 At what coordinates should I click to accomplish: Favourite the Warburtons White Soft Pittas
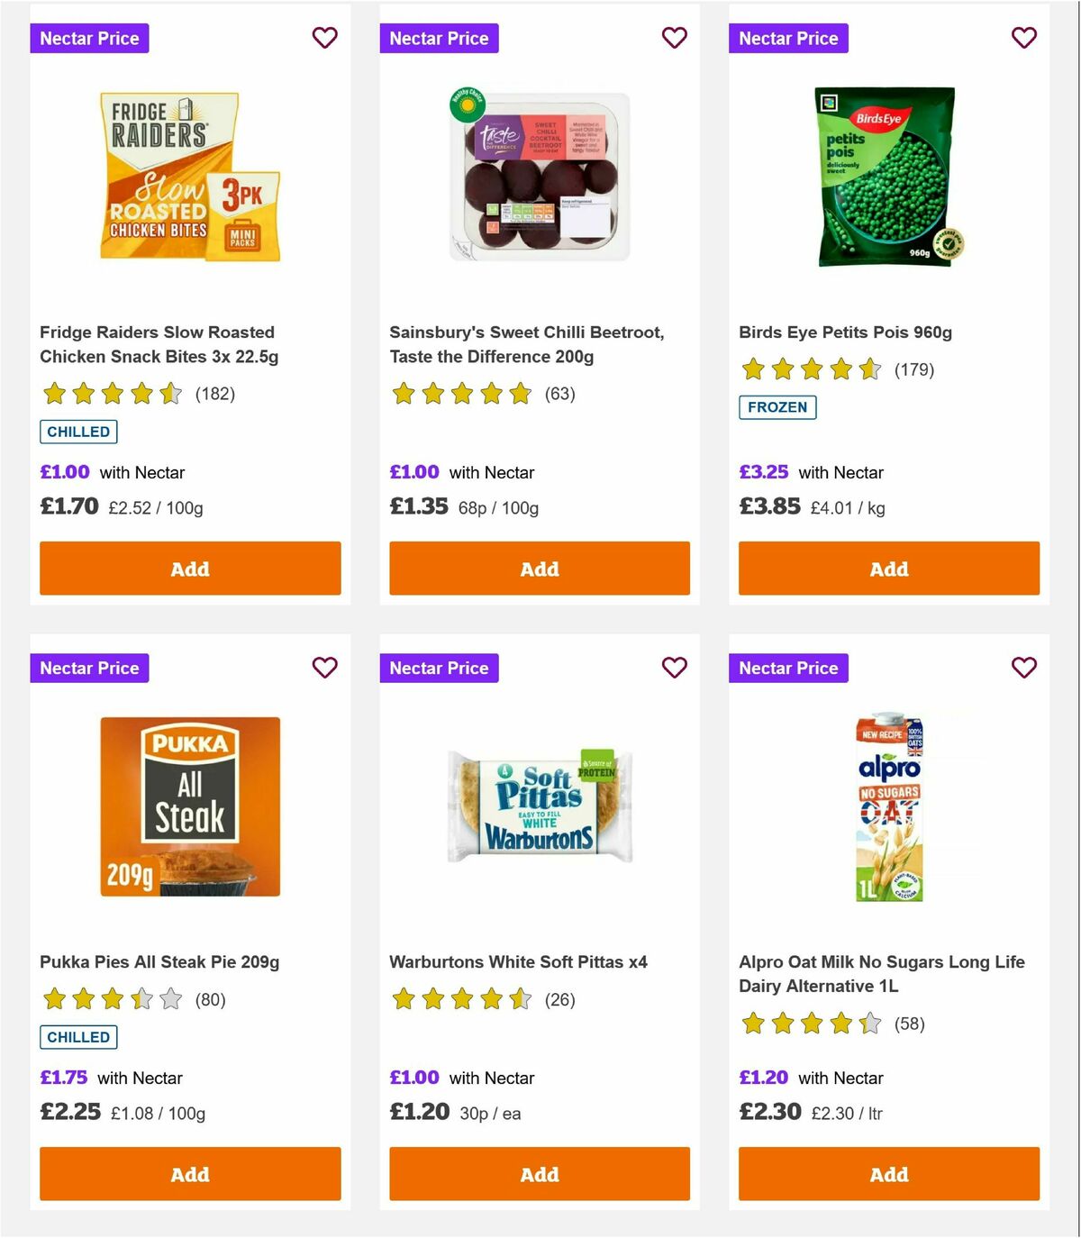[x=675, y=668]
